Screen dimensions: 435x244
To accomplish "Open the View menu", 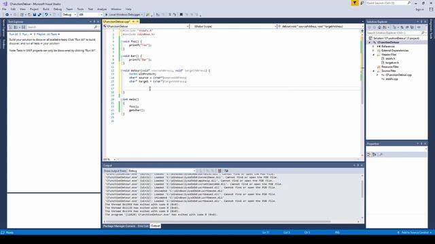I will [x=22, y=9].
